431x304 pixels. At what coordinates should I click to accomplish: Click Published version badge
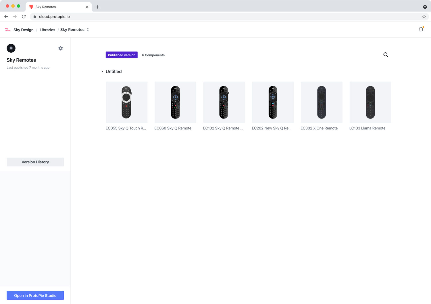tap(122, 55)
